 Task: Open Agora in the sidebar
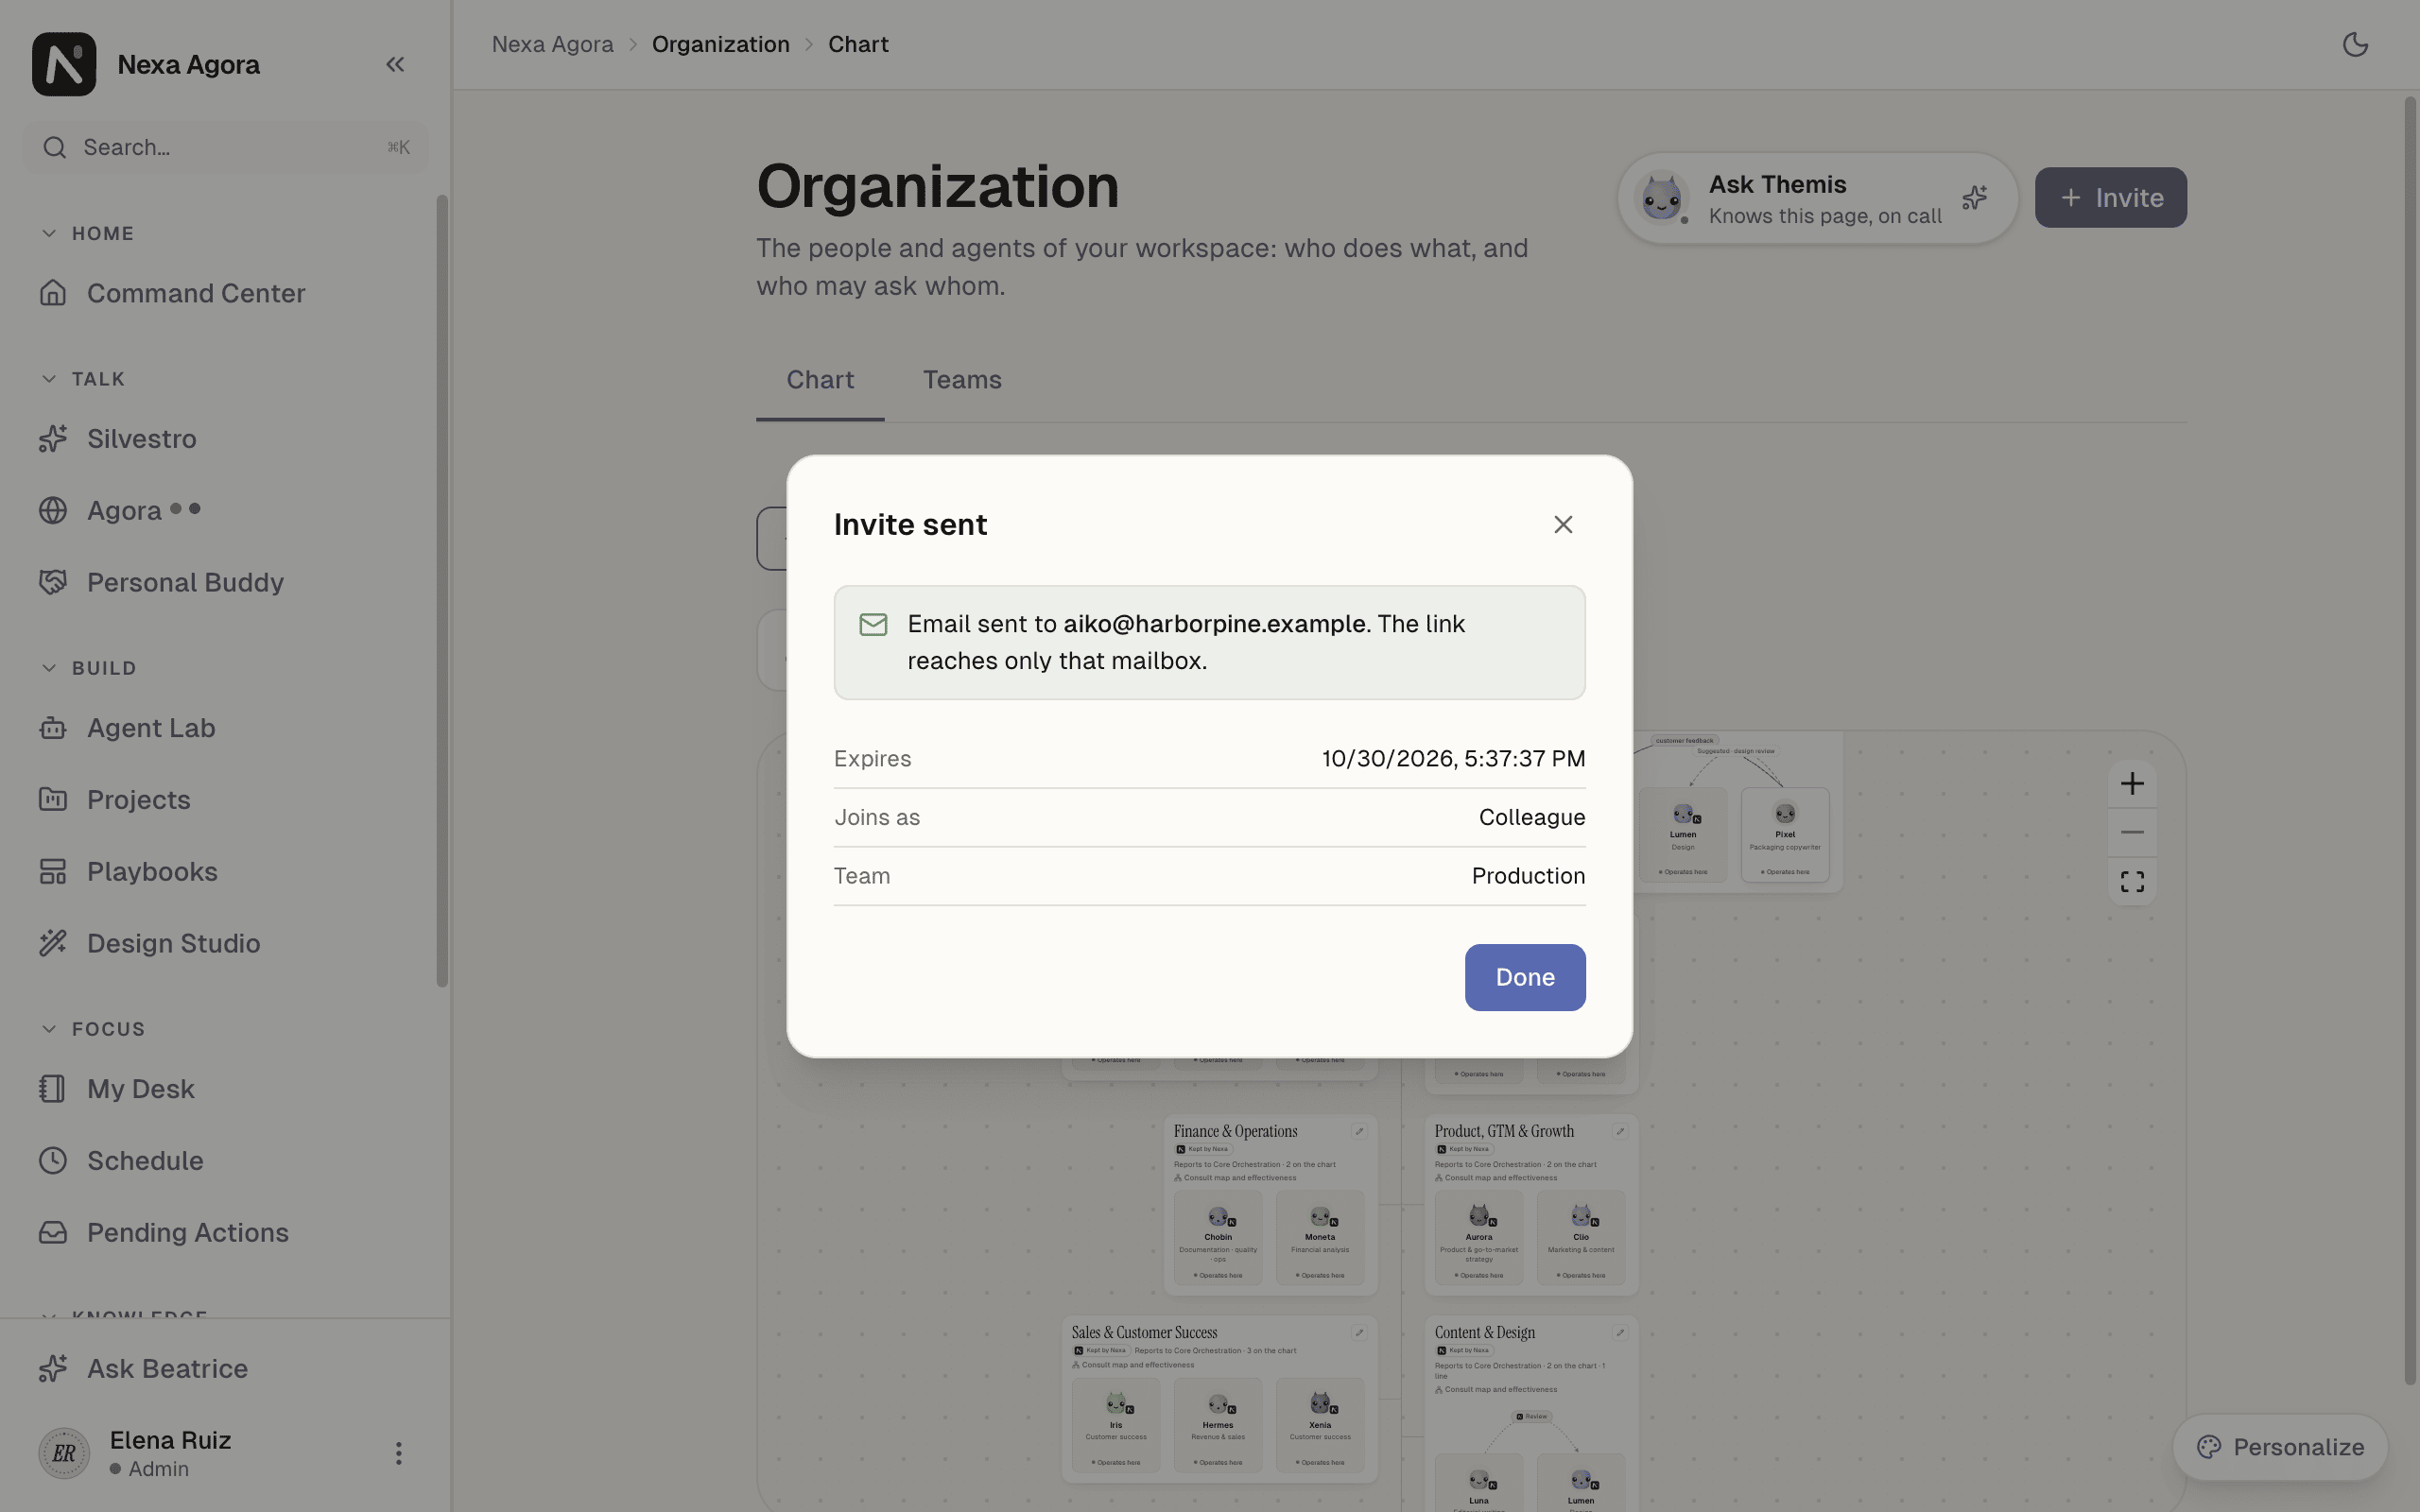click(x=225, y=511)
